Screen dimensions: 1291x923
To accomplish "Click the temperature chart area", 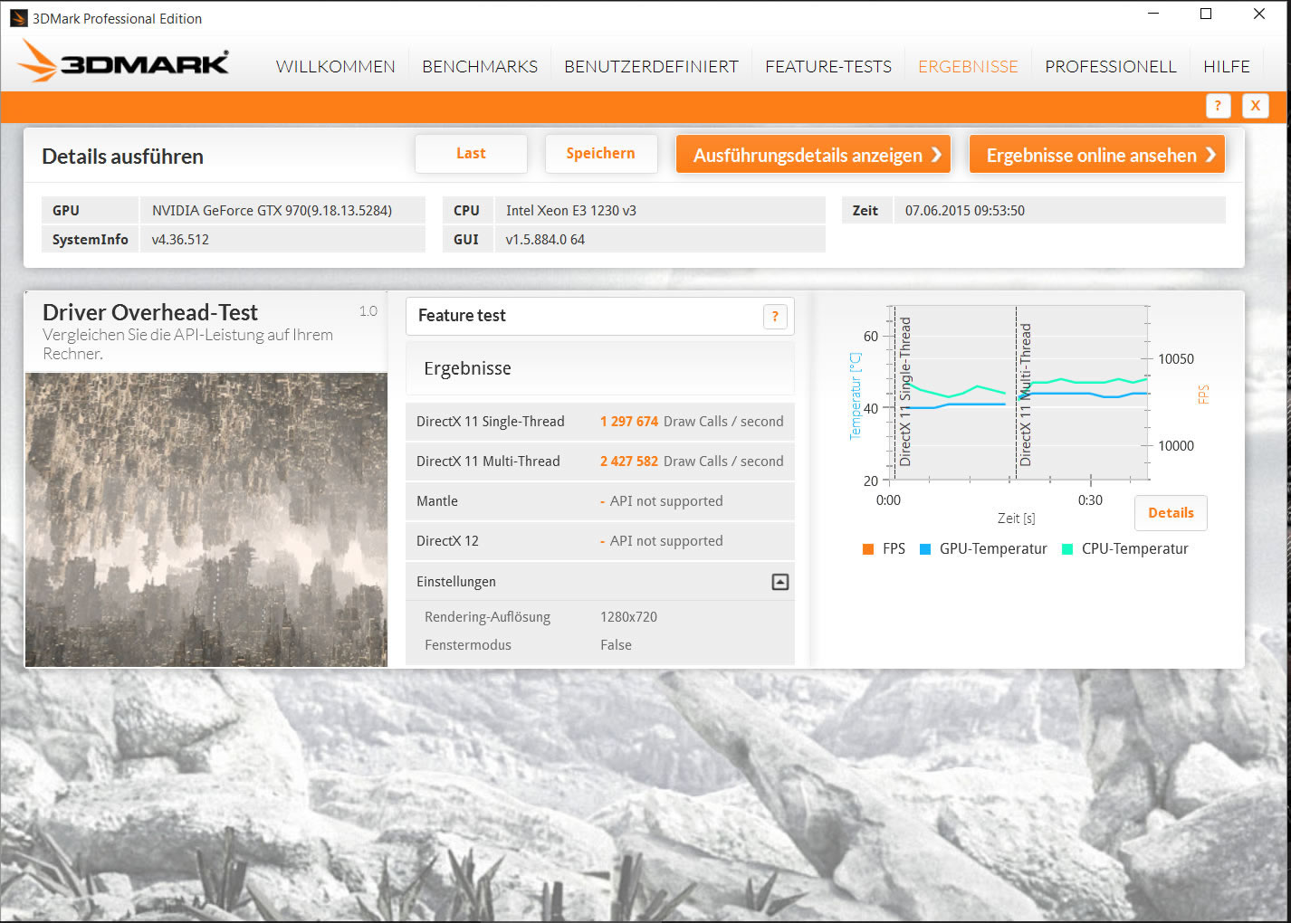I will coord(1018,393).
